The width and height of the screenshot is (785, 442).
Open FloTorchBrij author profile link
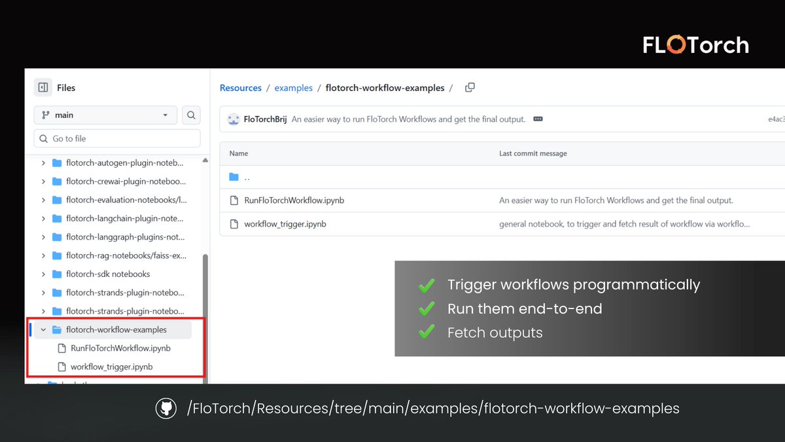265,119
